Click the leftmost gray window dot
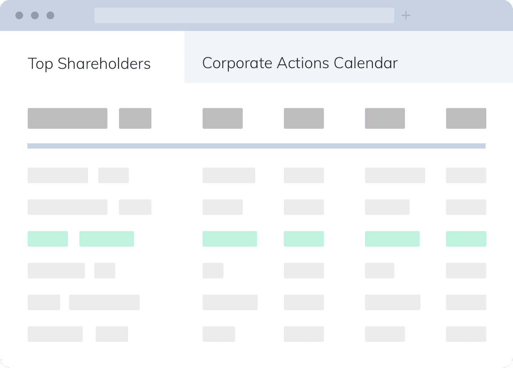 (19, 15)
